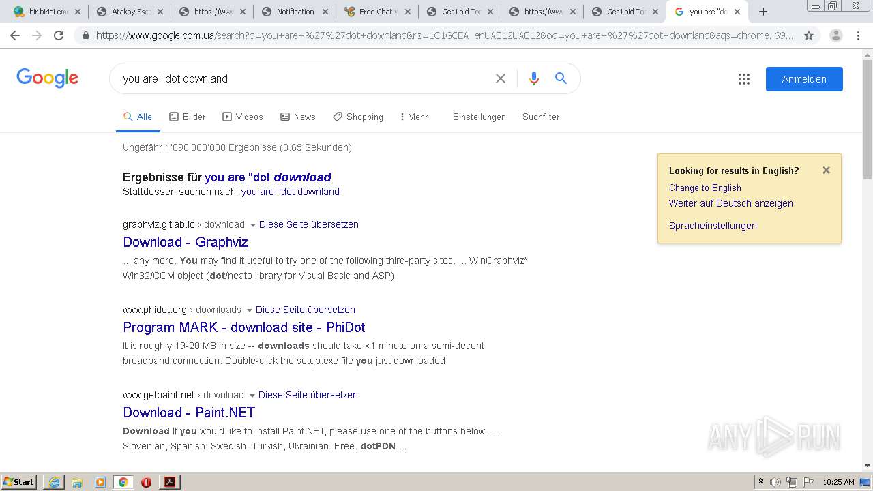Open the Chrome profile avatar menu
The width and height of the screenshot is (873, 491).
point(836,35)
